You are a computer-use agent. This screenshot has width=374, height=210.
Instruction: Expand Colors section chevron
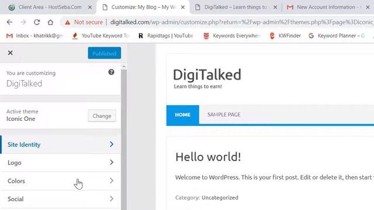click(x=112, y=181)
